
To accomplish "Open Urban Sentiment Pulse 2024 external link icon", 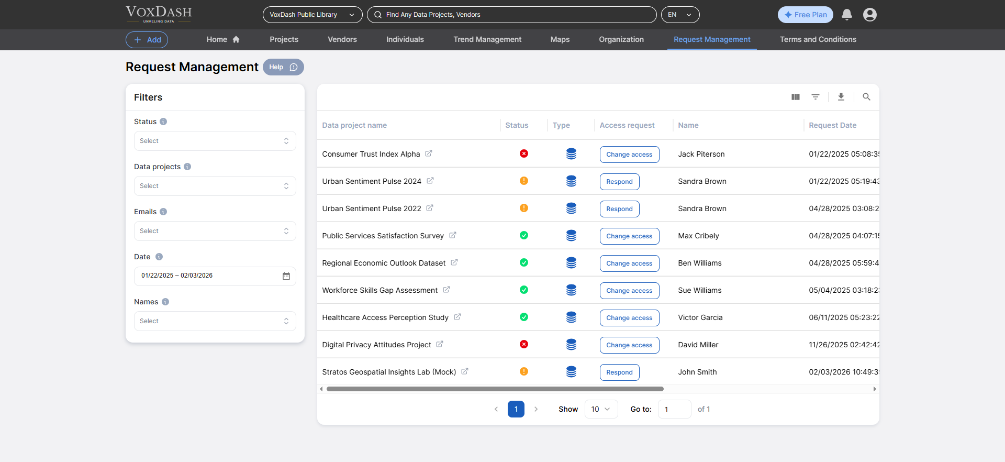I will pyautogui.click(x=430, y=181).
